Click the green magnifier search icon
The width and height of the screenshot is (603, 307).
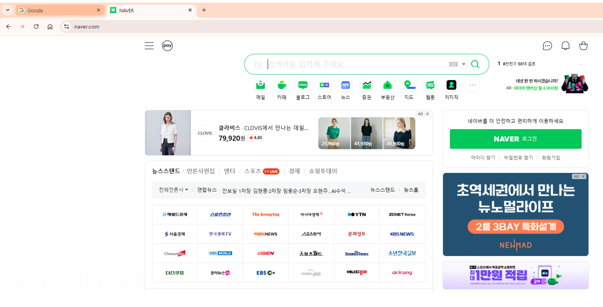click(x=475, y=64)
